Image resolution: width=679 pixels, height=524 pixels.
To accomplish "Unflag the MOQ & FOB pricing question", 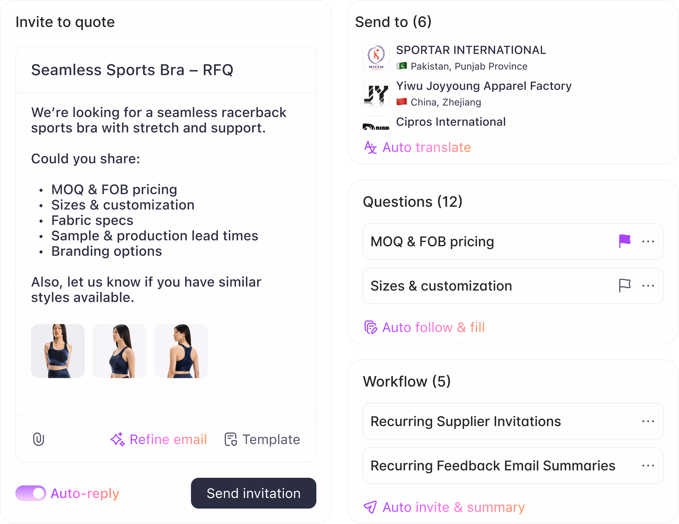I will [625, 241].
